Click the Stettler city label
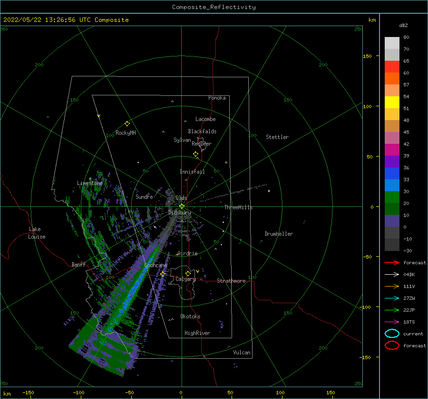 point(277,137)
